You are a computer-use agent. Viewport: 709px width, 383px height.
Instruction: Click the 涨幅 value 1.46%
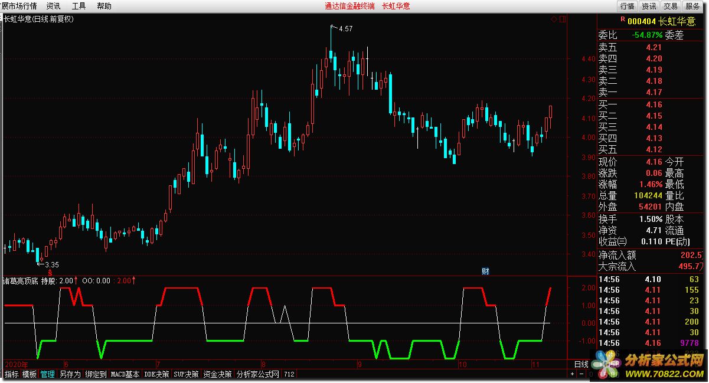[651, 184]
